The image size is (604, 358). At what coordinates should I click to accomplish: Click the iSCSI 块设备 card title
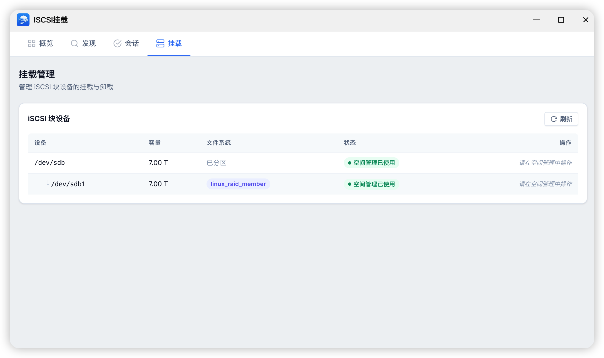coord(49,119)
